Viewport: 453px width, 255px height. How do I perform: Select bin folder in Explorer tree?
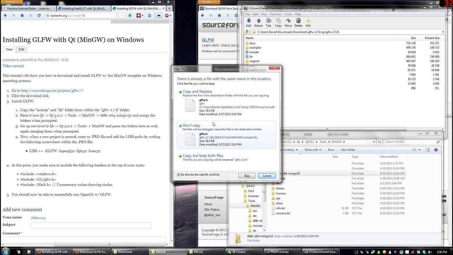point(255,211)
